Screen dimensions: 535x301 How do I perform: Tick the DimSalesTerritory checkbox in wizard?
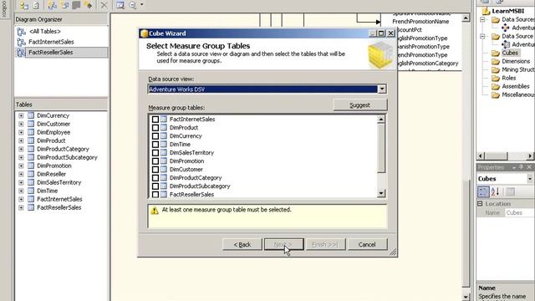(x=155, y=152)
